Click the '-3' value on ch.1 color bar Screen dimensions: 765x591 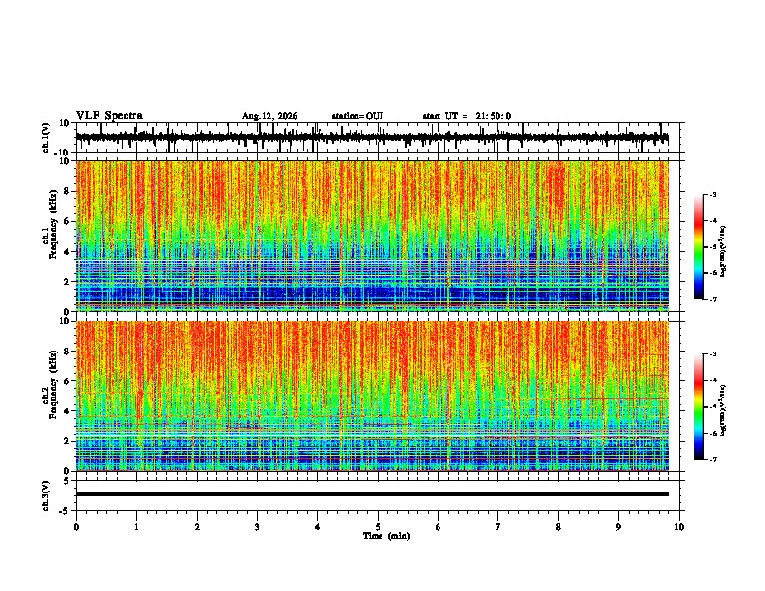[x=713, y=194]
